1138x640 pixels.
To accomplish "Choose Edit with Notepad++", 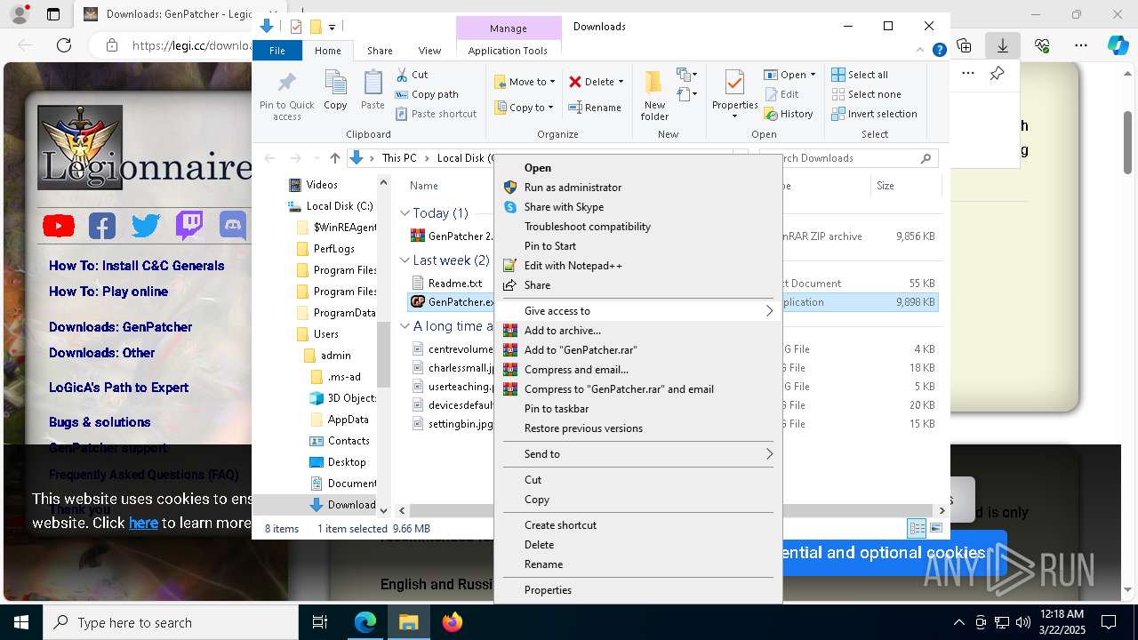I will click(x=637, y=266).
